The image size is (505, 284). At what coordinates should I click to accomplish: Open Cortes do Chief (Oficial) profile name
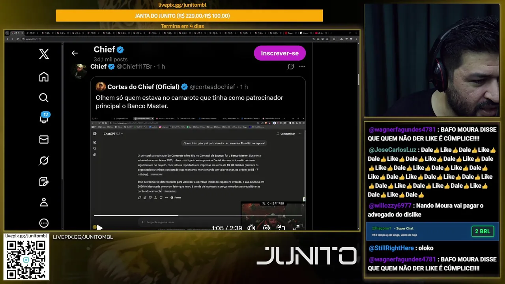pos(143,87)
